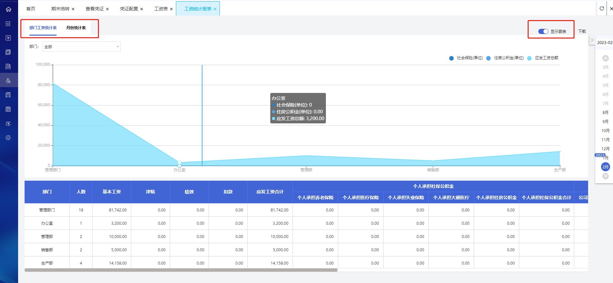Click the refresh icon at top right
Screen dimensions: 613x283
pos(602,9)
